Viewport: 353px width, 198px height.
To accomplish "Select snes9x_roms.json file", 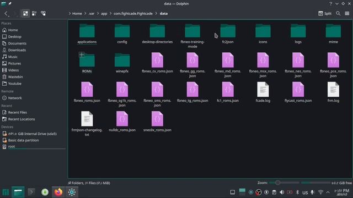I will pos(157,122).
